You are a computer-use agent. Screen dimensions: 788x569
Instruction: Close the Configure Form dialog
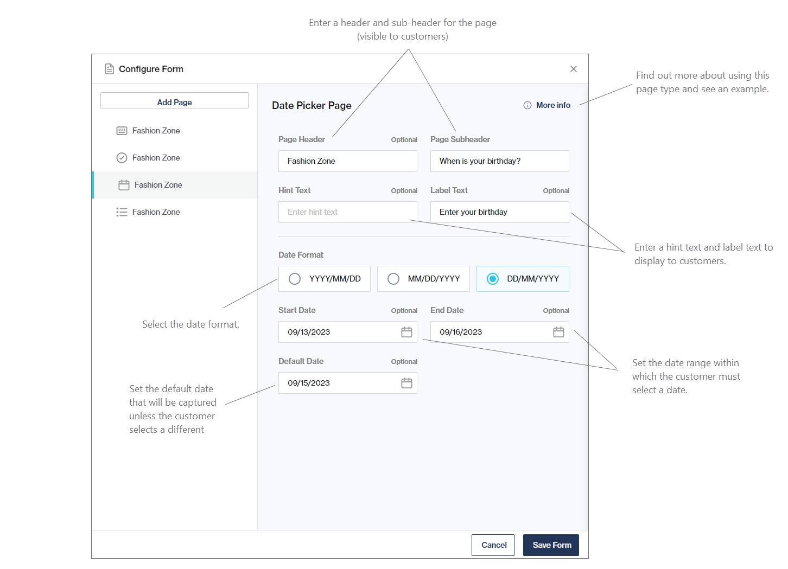click(573, 69)
